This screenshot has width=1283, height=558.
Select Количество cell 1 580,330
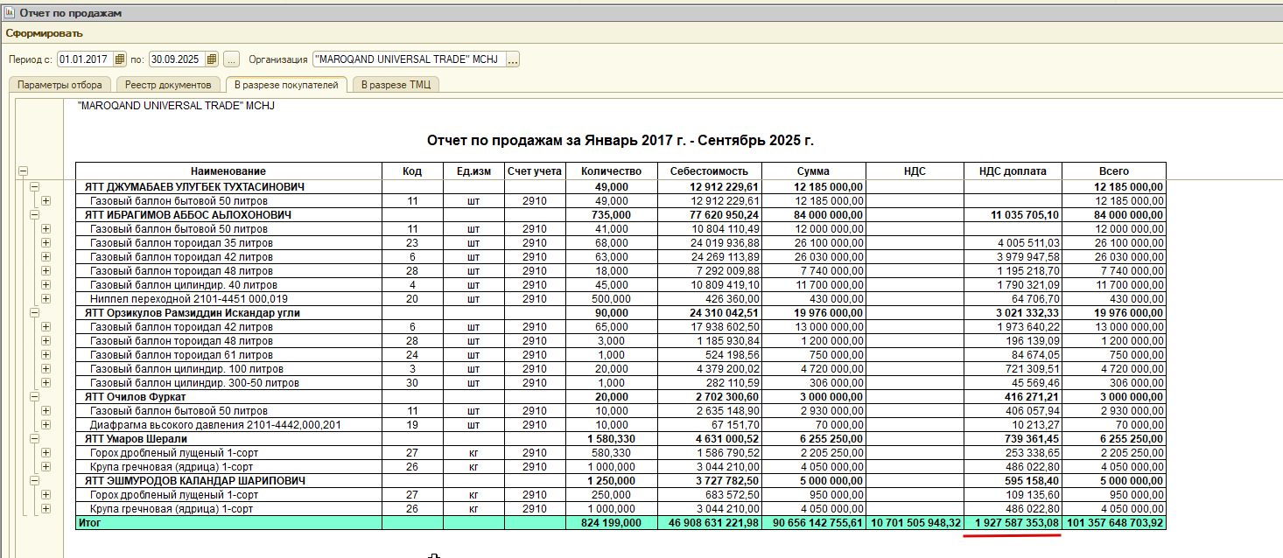point(611,438)
